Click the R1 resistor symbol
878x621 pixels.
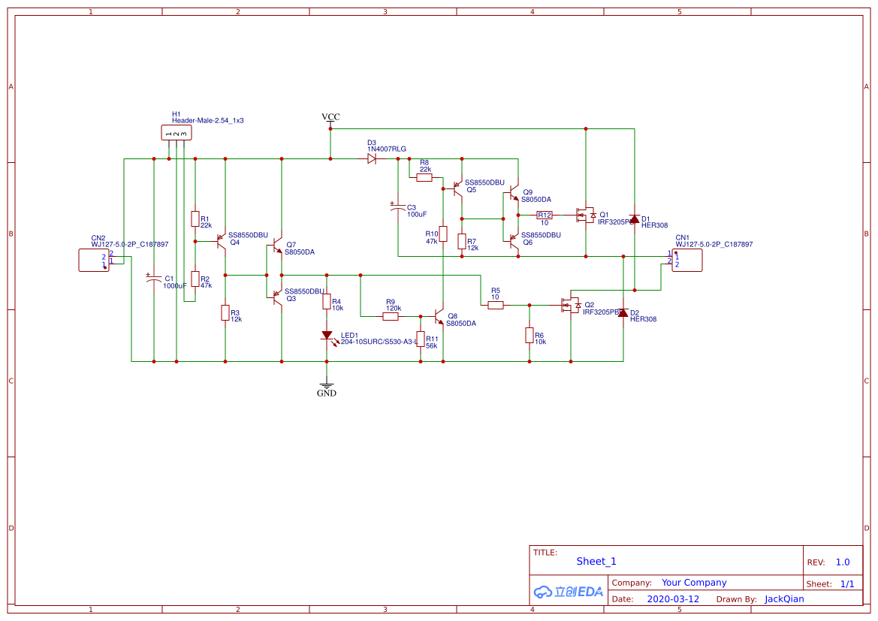click(195, 219)
